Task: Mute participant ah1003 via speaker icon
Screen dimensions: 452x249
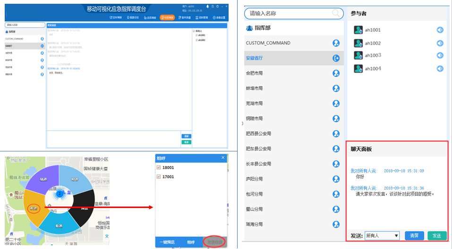Action: click(440, 56)
